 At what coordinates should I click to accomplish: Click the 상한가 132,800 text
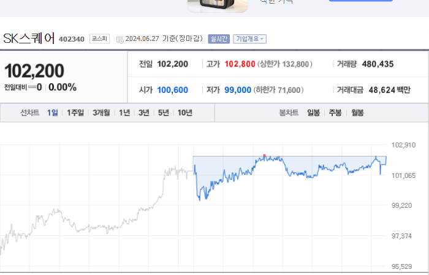pos(284,64)
